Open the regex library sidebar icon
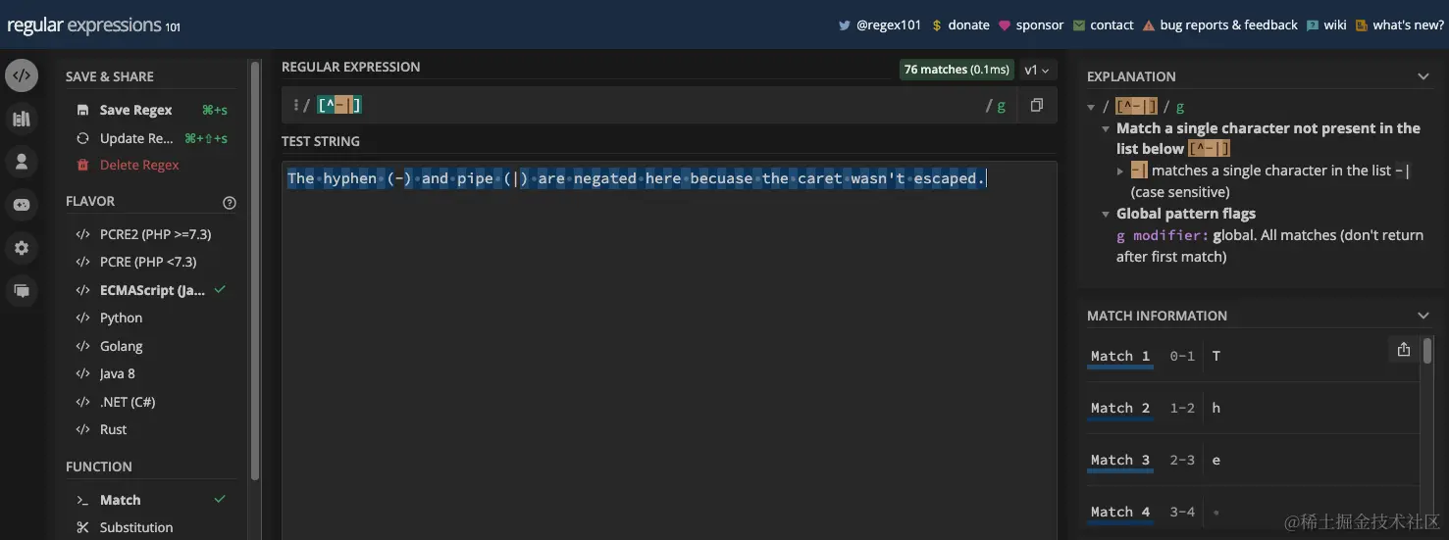Image resolution: width=1449 pixels, height=540 pixels. (22, 120)
